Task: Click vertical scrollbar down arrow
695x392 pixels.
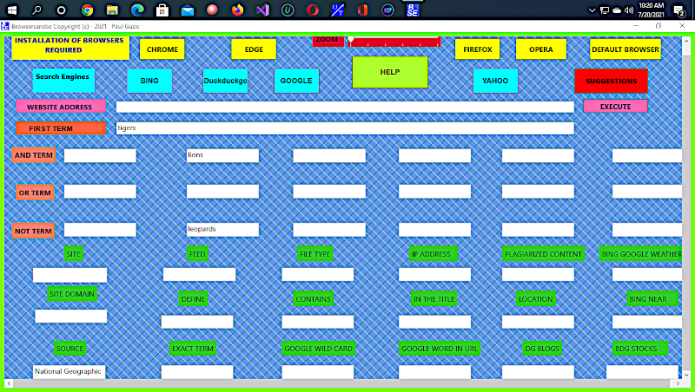Action: (x=686, y=375)
